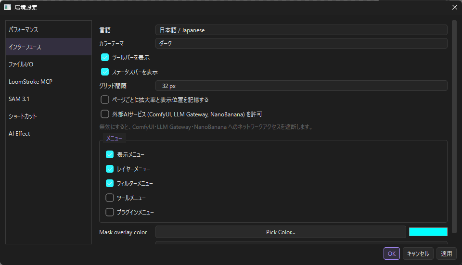Uncheck 表示メニュー
This screenshot has width=462, height=265.
tap(110, 154)
